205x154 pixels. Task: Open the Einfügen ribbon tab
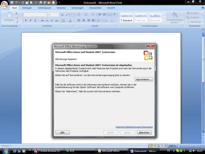click(27, 8)
